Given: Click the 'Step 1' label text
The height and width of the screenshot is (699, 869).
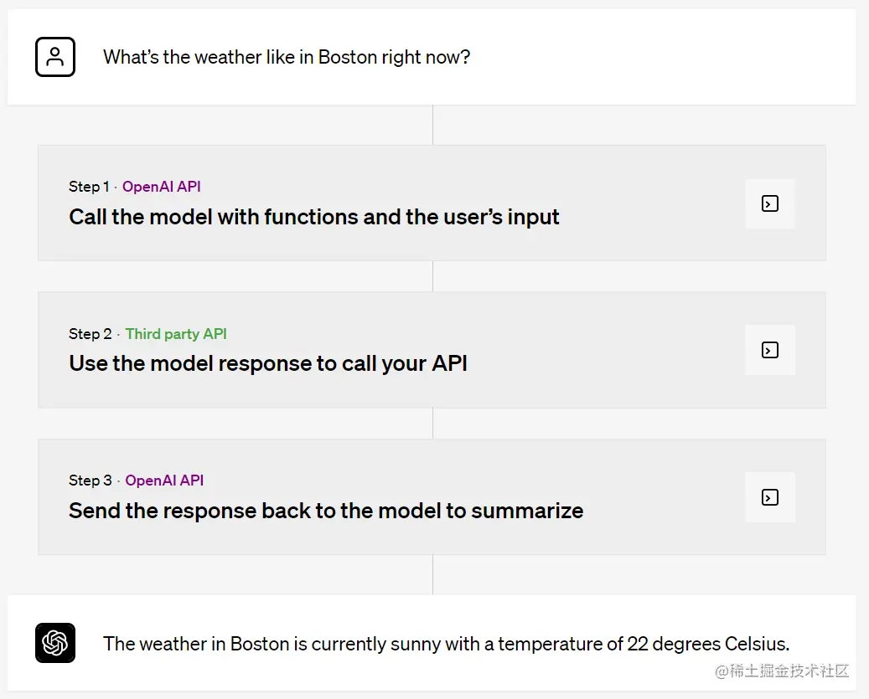Looking at the screenshot, I should [x=89, y=187].
